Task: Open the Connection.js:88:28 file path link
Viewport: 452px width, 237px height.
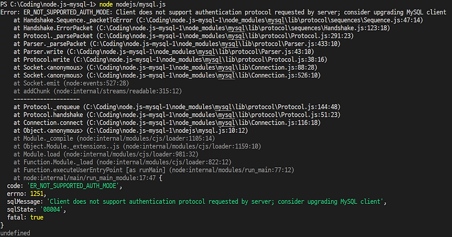Action: pyautogui.click(x=202, y=67)
